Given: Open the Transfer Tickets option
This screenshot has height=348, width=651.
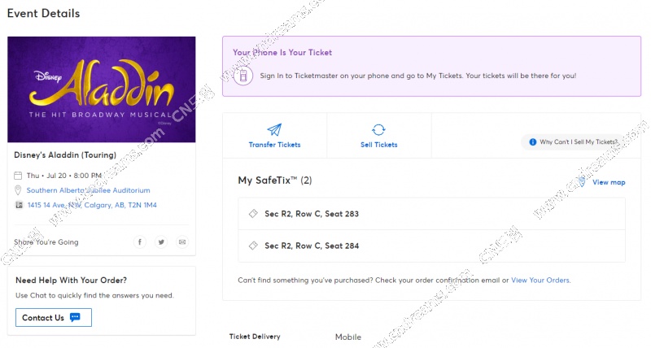Looking at the screenshot, I should [274, 136].
